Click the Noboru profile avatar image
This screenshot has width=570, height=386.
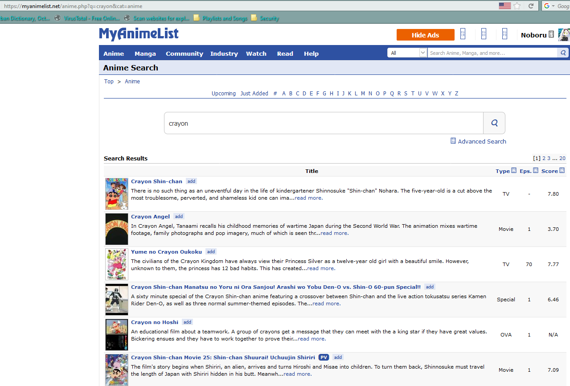pyautogui.click(x=564, y=35)
